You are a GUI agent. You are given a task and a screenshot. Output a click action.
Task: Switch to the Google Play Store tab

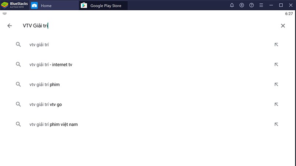pyautogui.click(x=103, y=6)
